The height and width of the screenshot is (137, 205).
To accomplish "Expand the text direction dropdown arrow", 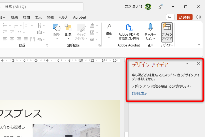I will coord(44,25).
